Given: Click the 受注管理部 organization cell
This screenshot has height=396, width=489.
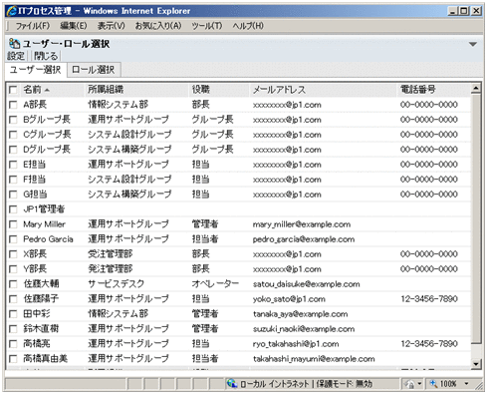Looking at the screenshot, I should pos(111,254).
